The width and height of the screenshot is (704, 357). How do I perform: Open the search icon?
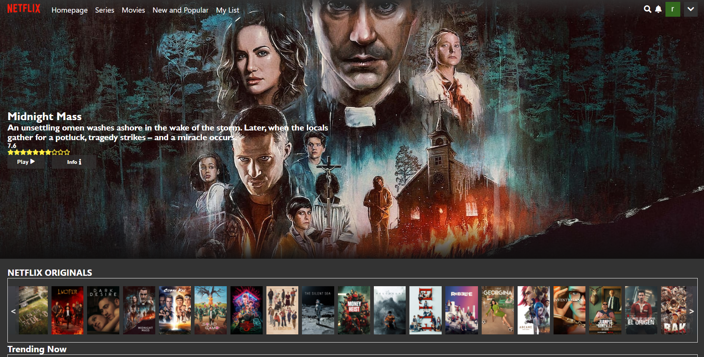pos(647,9)
